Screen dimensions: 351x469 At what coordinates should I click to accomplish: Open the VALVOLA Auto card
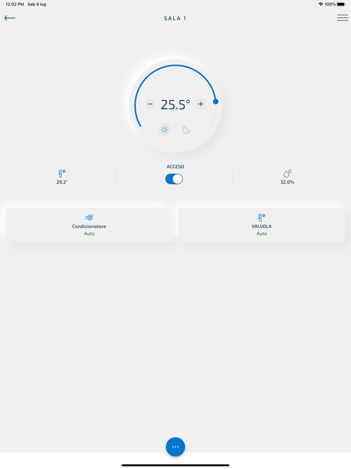(262, 224)
